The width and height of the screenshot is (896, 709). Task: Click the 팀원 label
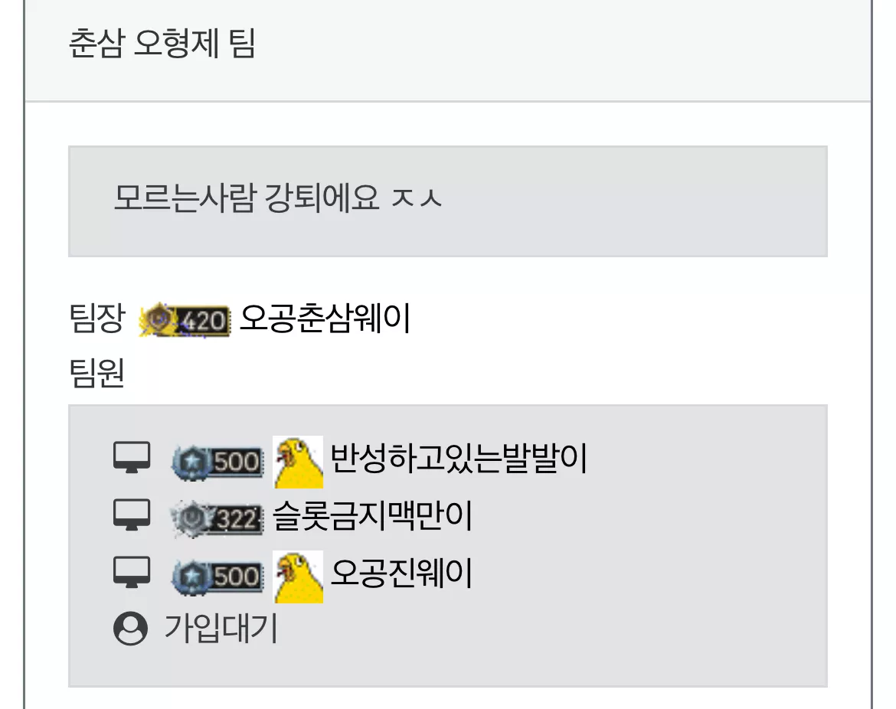coord(96,373)
